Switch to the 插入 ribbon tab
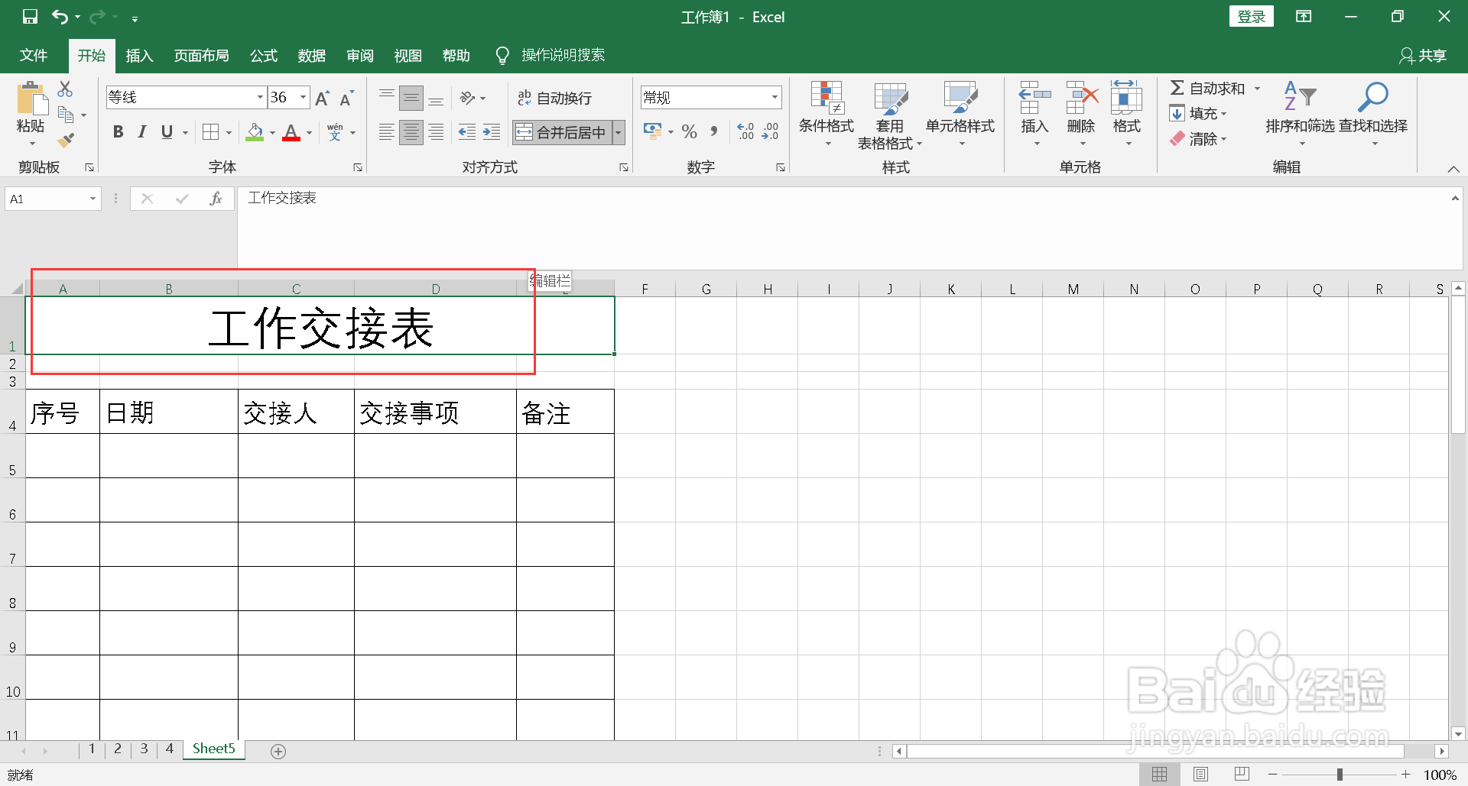The width and height of the screenshot is (1468, 786). [138, 55]
